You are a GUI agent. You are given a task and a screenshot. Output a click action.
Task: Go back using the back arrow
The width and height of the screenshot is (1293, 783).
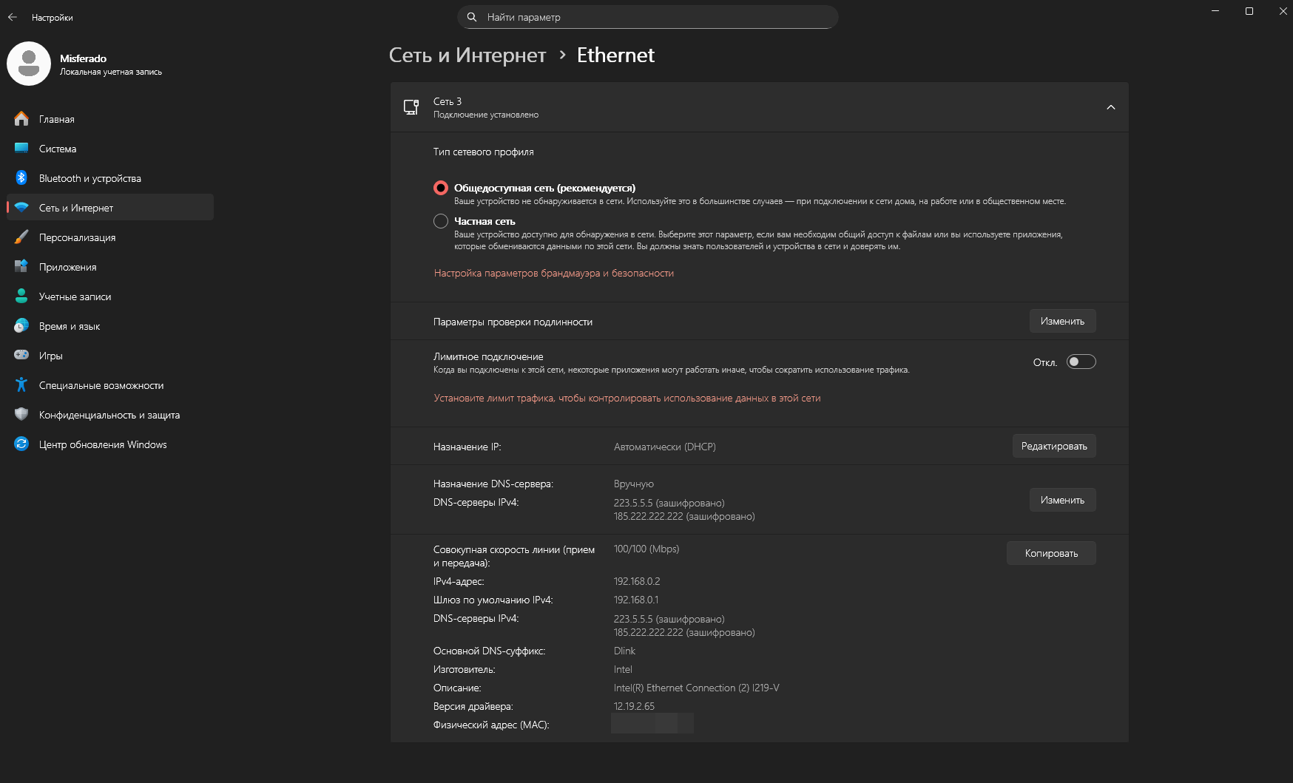click(13, 17)
